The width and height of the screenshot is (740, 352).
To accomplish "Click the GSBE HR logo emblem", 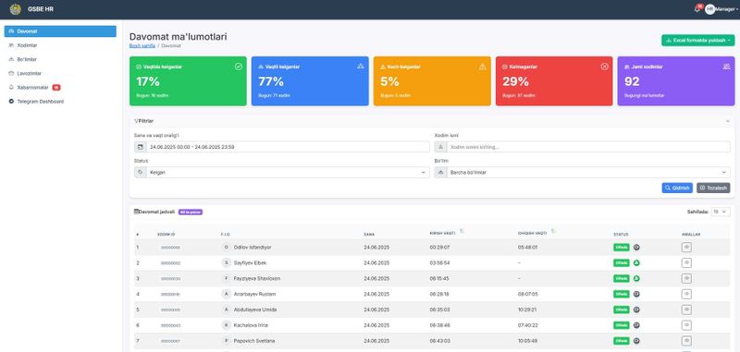I will (x=15, y=9).
